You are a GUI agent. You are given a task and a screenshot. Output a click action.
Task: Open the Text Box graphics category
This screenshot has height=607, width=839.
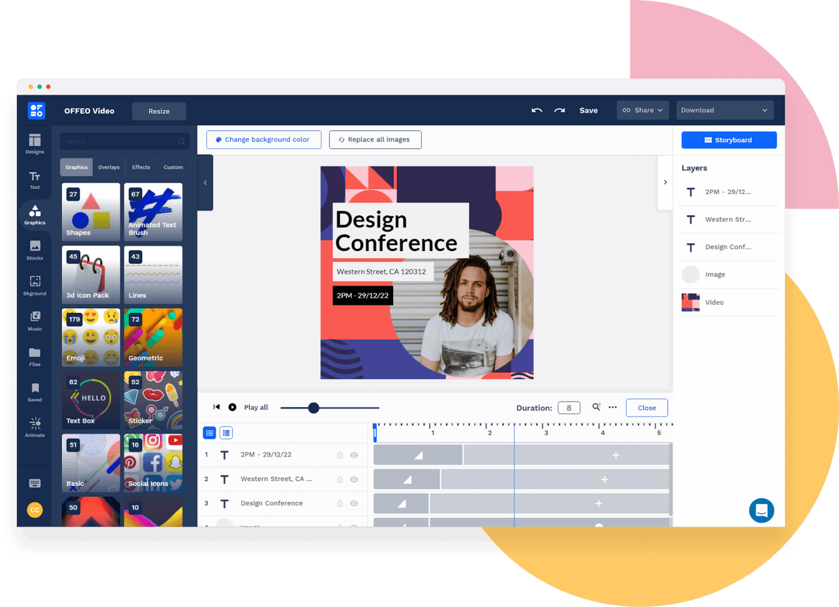pos(90,400)
